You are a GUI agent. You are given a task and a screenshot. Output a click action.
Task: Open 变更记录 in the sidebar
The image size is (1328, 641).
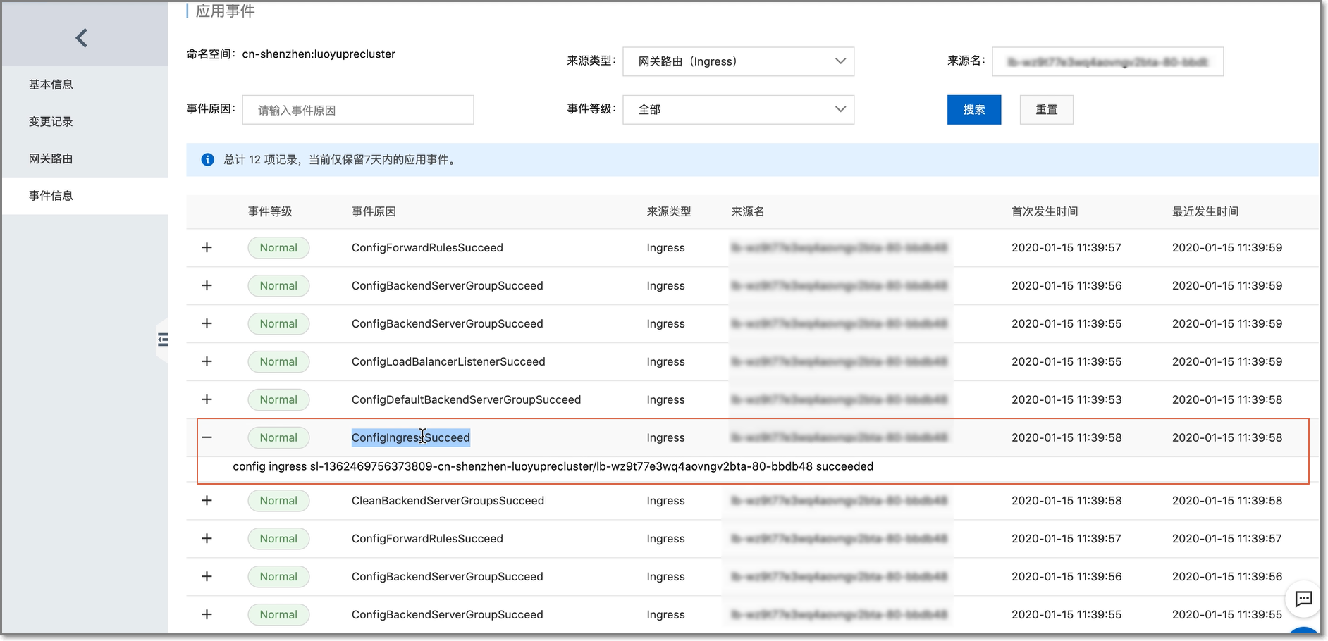click(x=51, y=122)
